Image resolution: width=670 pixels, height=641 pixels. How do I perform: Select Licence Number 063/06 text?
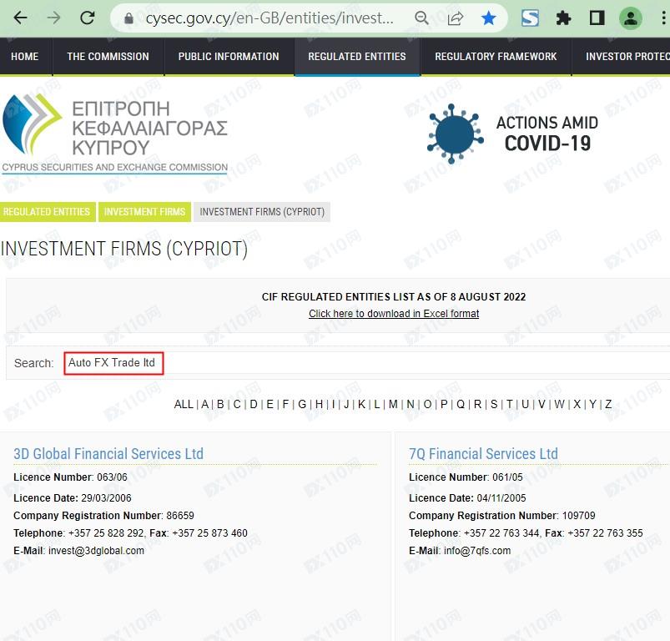coord(70,477)
